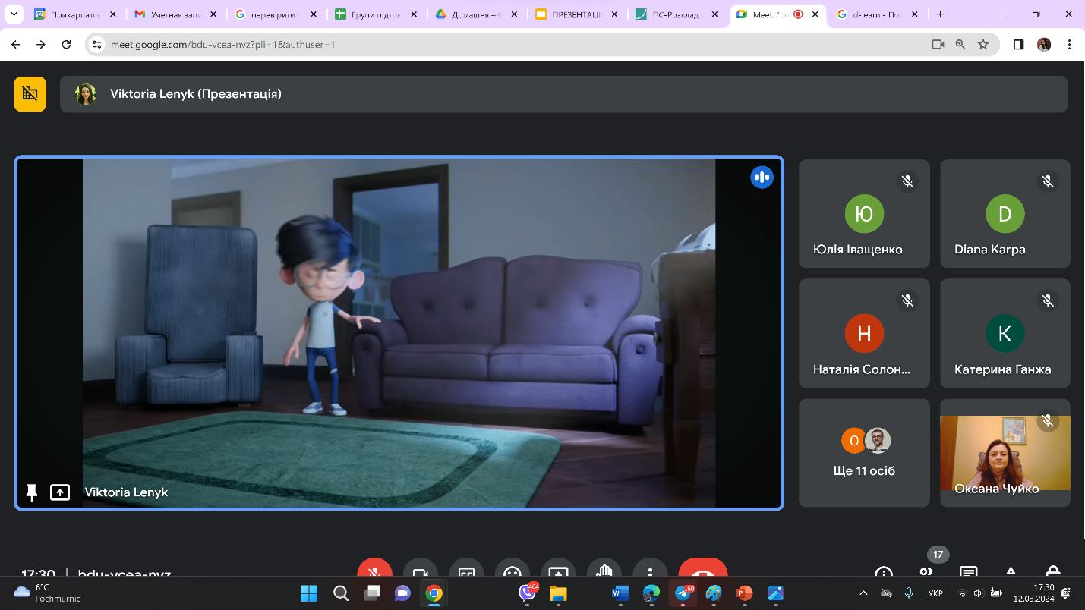Open the meeting chat panel
The width and height of the screenshot is (1085, 610).
click(x=968, y=573)
